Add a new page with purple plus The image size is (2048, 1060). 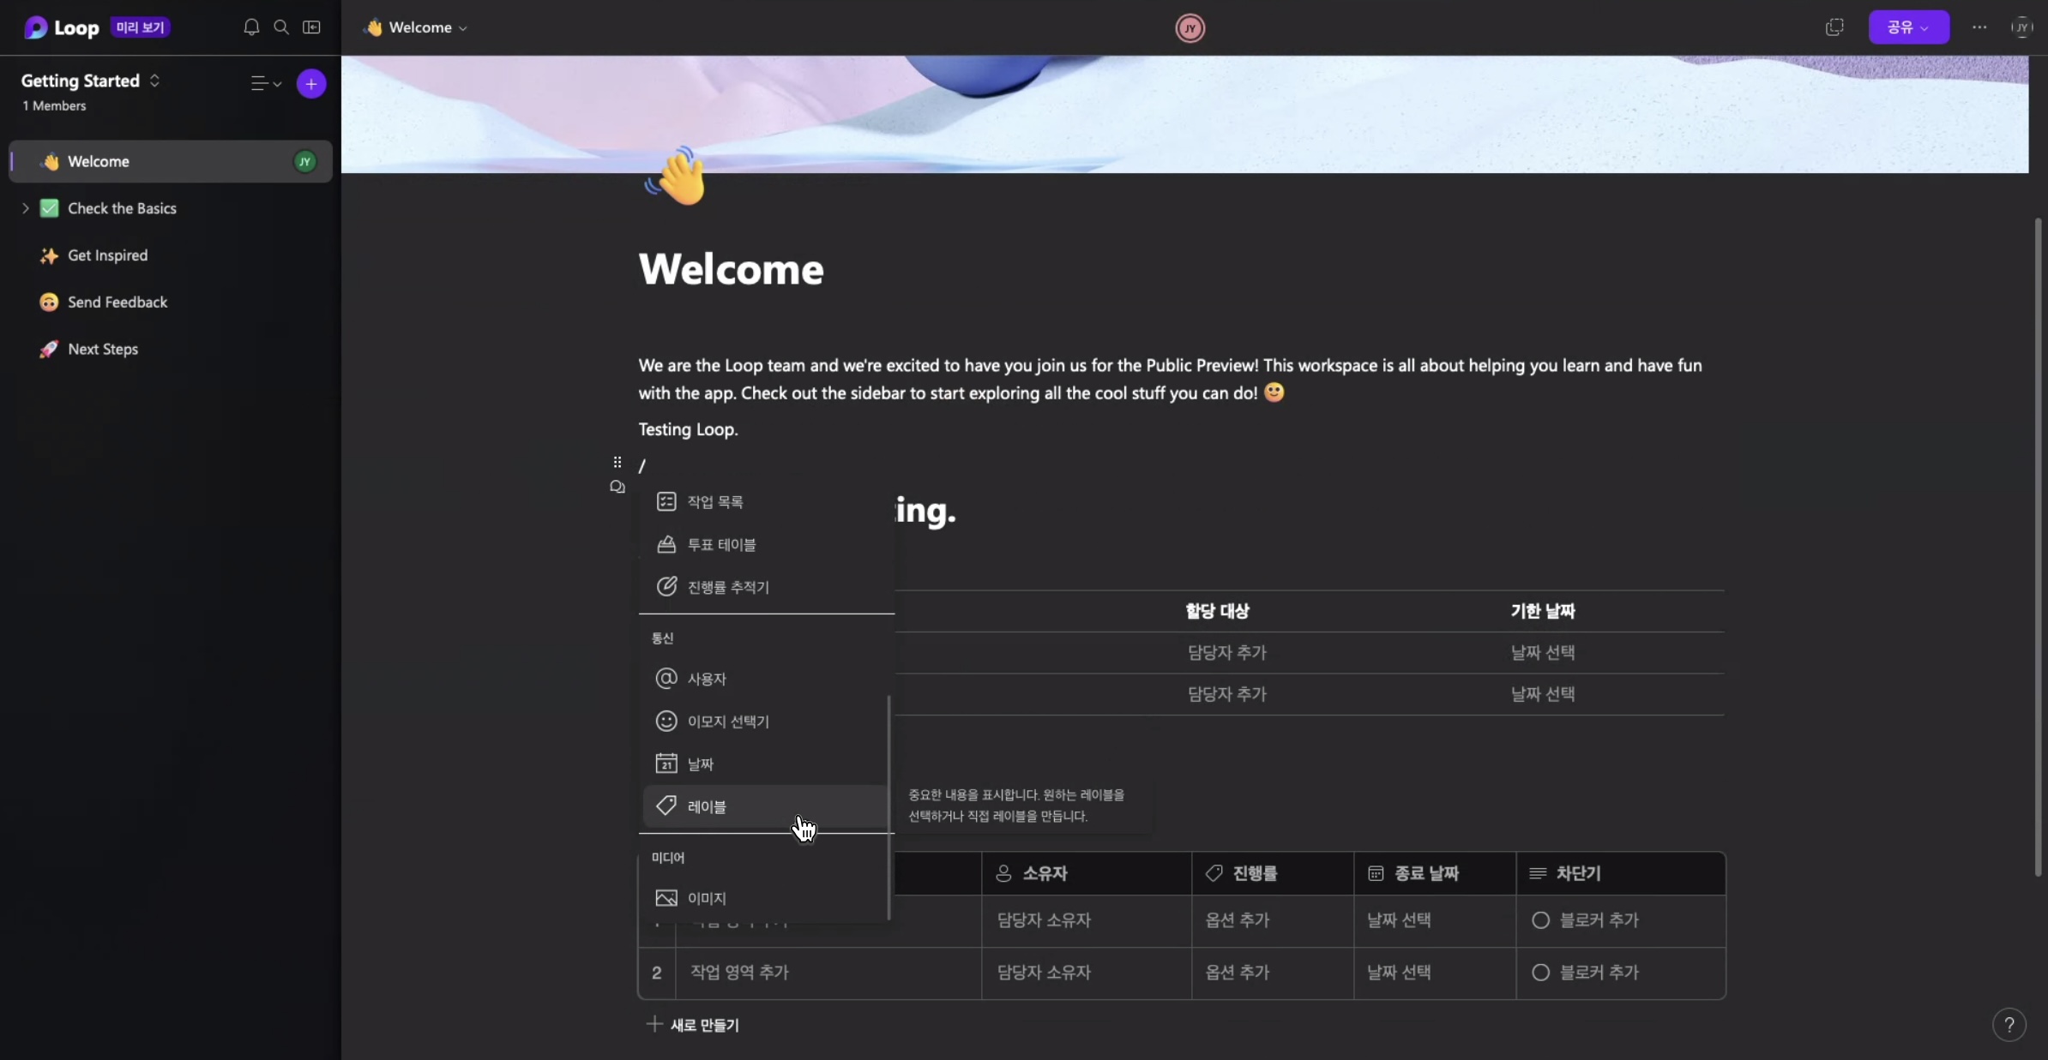(311, 84)
